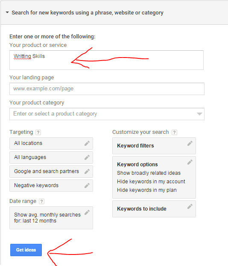Collapse the Search for new keywords section
The image size is (228, 266).
7,12
